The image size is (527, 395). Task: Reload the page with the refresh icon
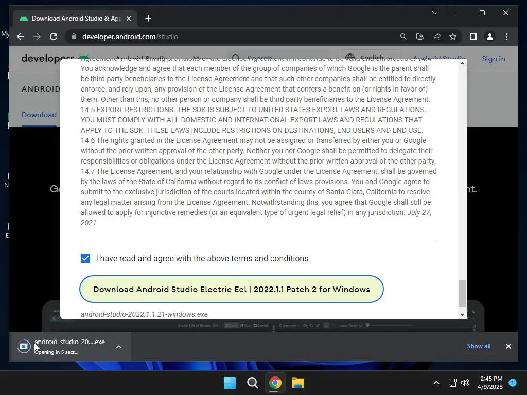54,37
